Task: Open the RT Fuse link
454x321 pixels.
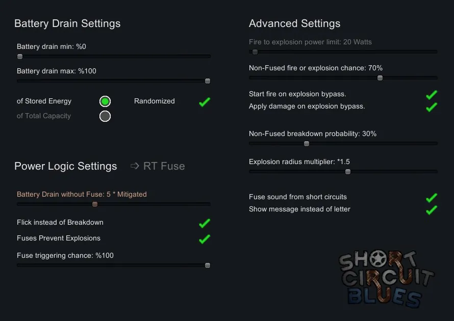Action: pyautogui.click(x=158, y=166)
